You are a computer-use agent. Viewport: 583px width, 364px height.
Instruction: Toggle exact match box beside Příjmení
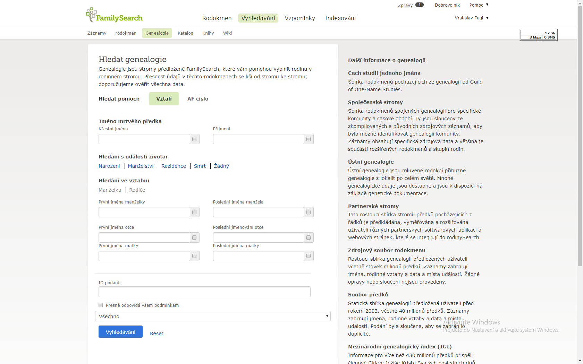coord(309,139)
